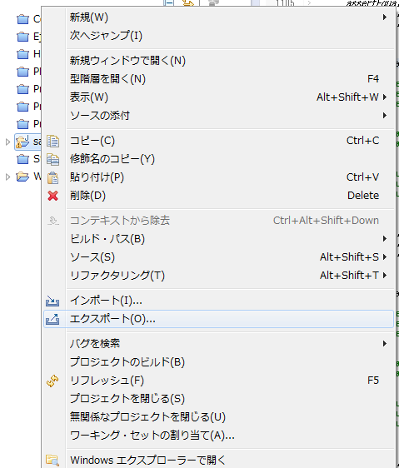Expand the リファクタリング(T) submenu arrow
399x468 pixels.
385,275
